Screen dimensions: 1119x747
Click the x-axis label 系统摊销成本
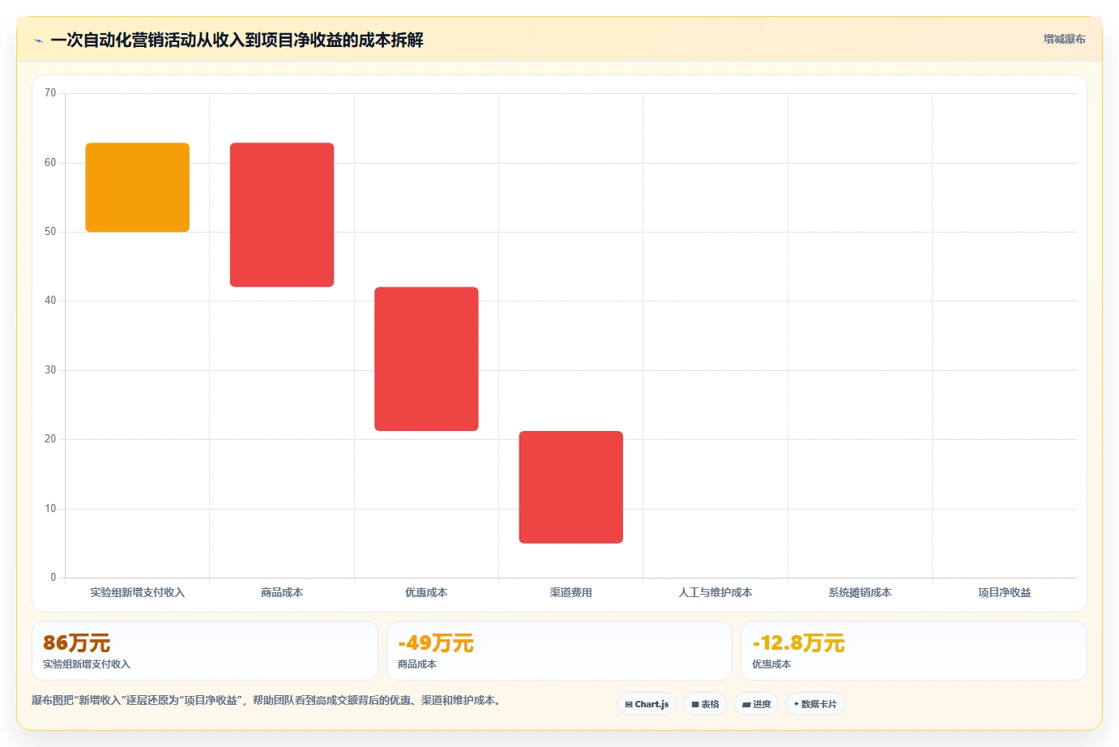(x=860, y=592)
